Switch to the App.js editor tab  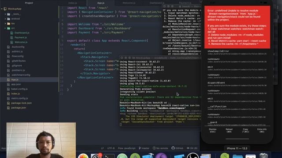point(101,3)
